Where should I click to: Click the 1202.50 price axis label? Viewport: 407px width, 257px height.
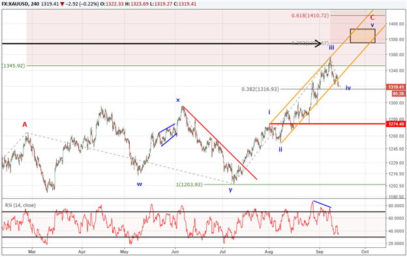click(x=396, y=186)
